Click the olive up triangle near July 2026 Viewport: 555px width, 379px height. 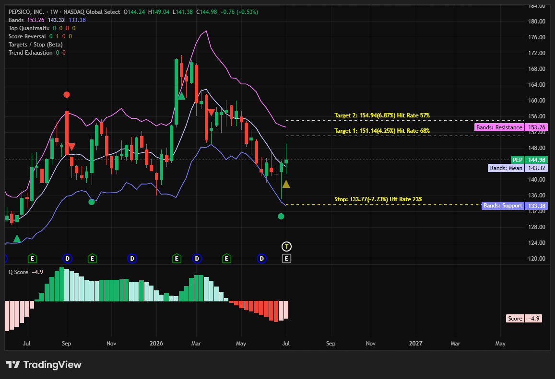click(286, 184)
